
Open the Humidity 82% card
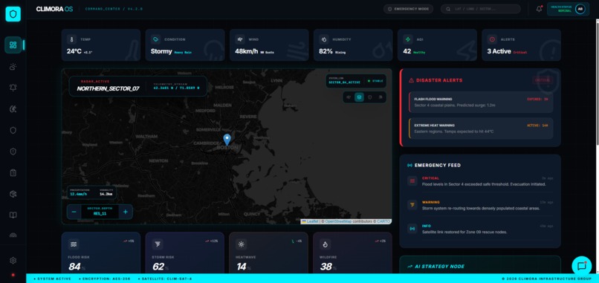click(353, 45)
